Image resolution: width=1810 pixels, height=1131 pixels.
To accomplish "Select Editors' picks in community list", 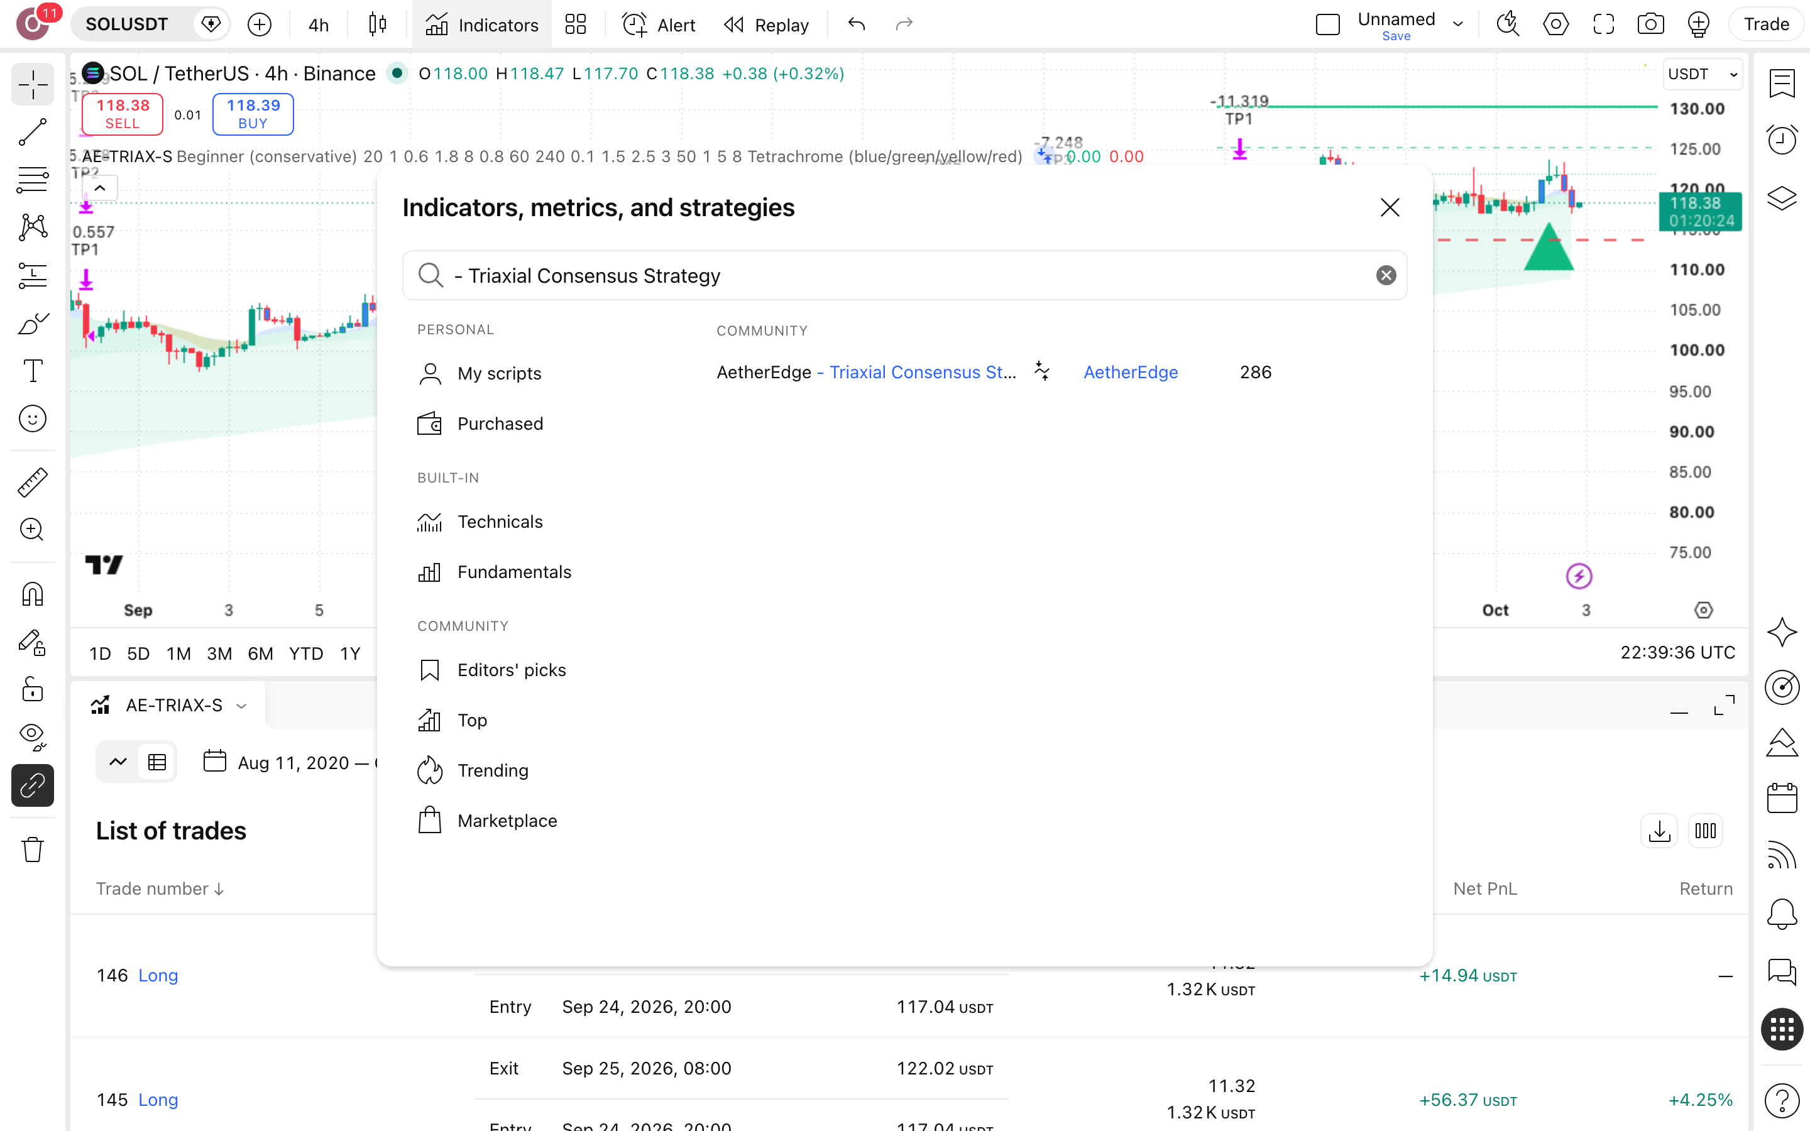I will pyautogui.click(x=491, y=669).
